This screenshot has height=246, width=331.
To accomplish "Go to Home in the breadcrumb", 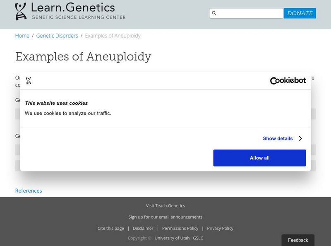I will [x=22, y=36].
